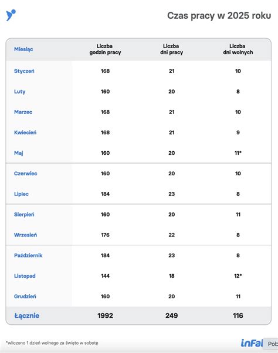Click the Marzec month label
Screen dimensions: 278x353
tap(23, 112)
